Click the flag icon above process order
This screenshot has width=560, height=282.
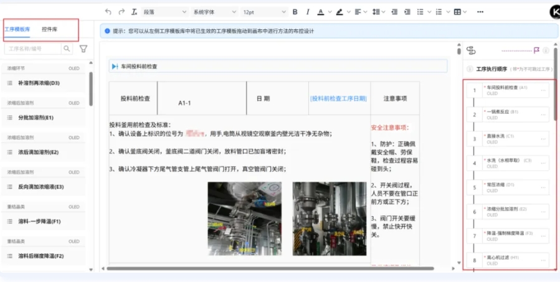tap(536, 50)
